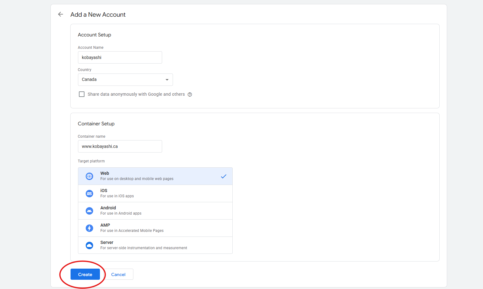Select Web as target platform
Viewport: 483px width, 289px height.
(155, 176)
